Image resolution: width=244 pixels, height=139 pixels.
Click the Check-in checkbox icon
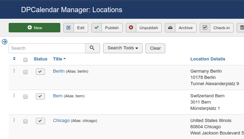pos(205,27)
